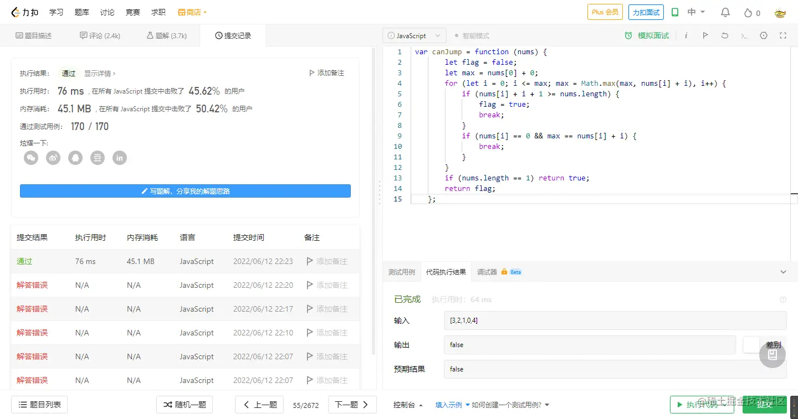Click the 输入 field showing [3,2,1,0,4]

pos(615,320)
